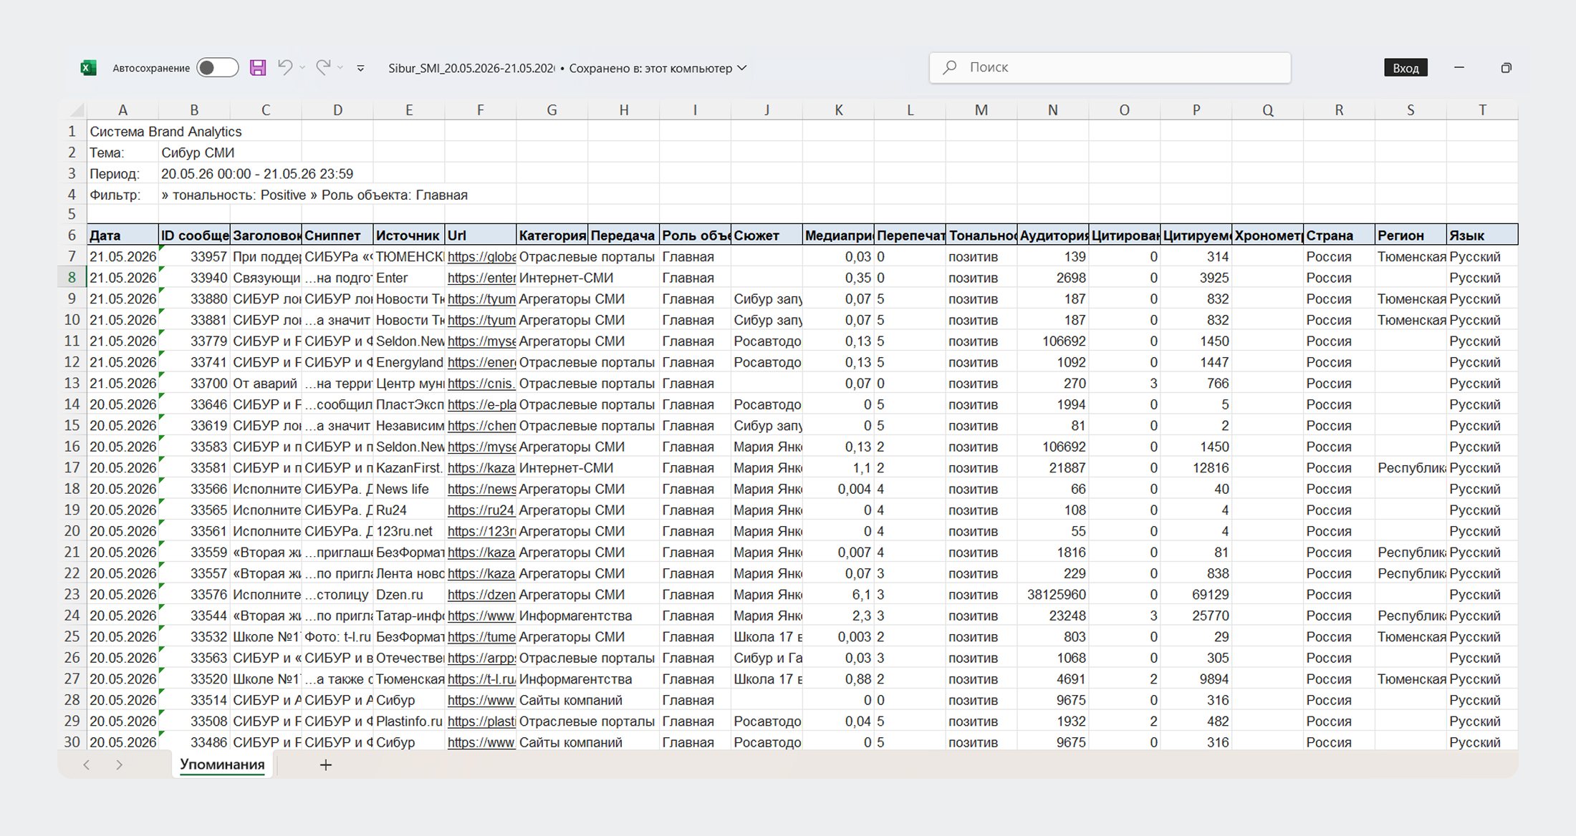Viewport: 1576px width, 836px height.
Task: Save the workbook with the floppy icon
Action: click(x=258, y=68)
